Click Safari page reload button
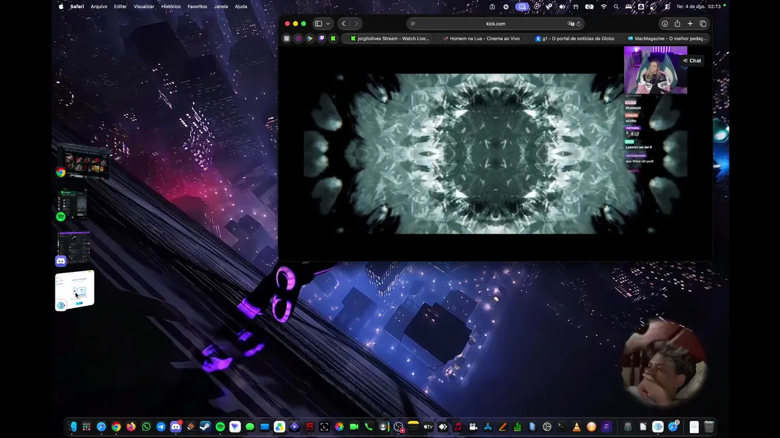The width and height of the screenshot is (780, 438). 579,24
